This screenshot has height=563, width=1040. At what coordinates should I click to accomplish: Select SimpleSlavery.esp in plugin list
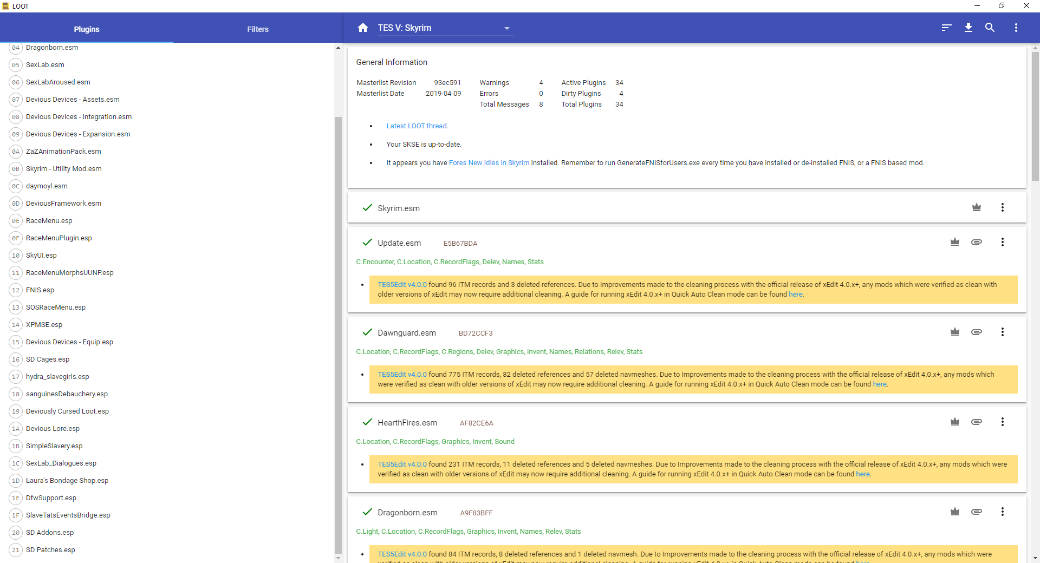click(x=54, y=446)
